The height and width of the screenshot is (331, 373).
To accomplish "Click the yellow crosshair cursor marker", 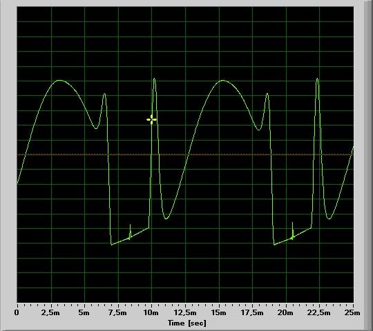I will click(151, 120).
